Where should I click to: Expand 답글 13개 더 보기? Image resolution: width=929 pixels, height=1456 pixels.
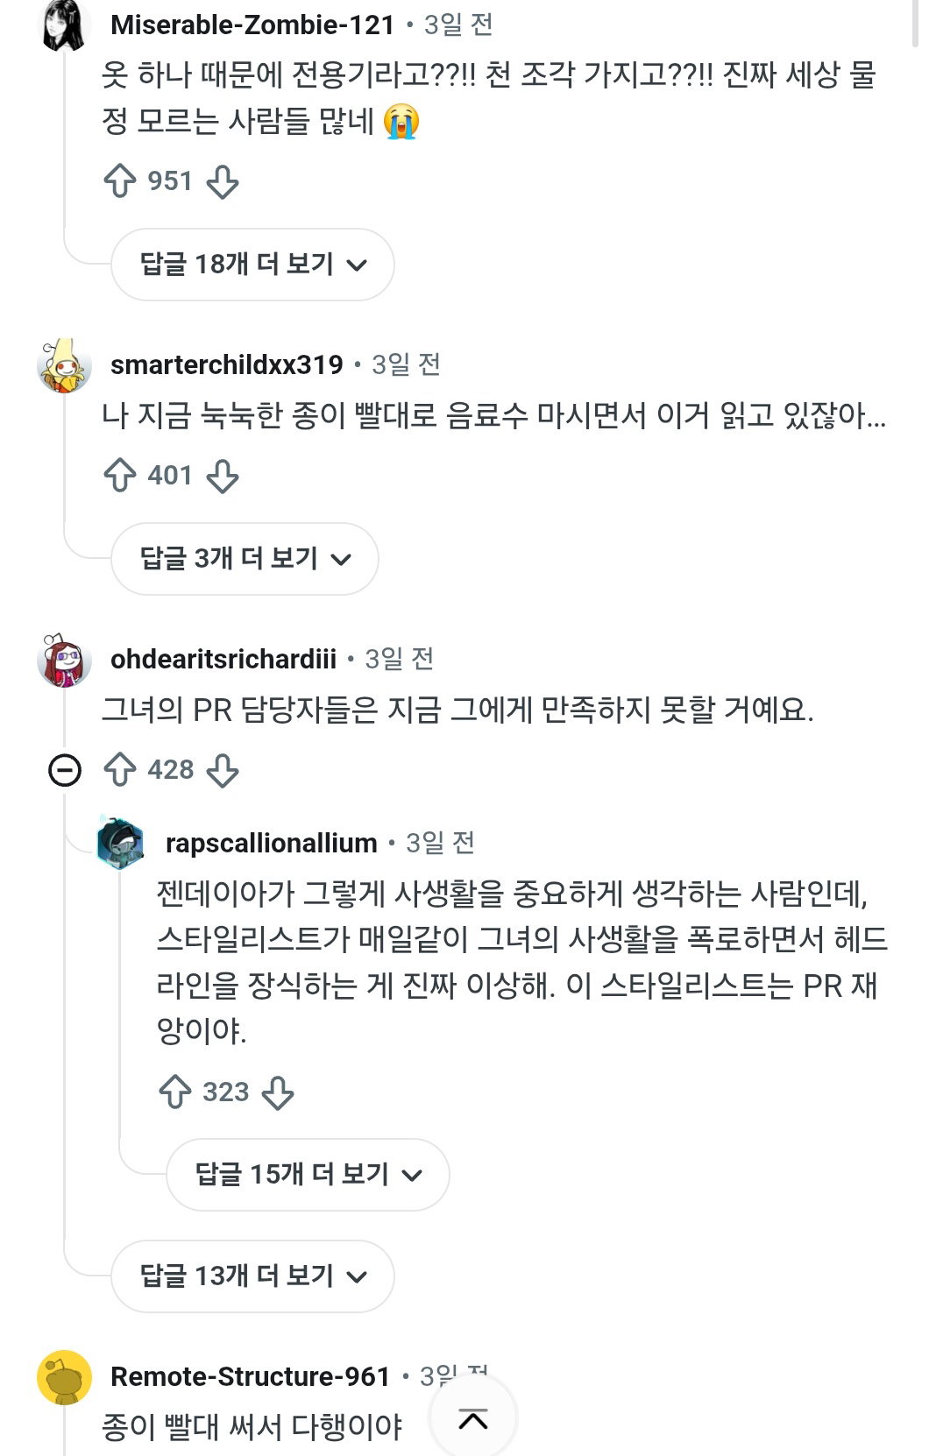pos(252,1276)
